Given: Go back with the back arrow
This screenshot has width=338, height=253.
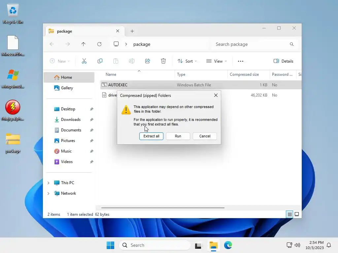Looking at the screenshot, I should click(52, 44).
